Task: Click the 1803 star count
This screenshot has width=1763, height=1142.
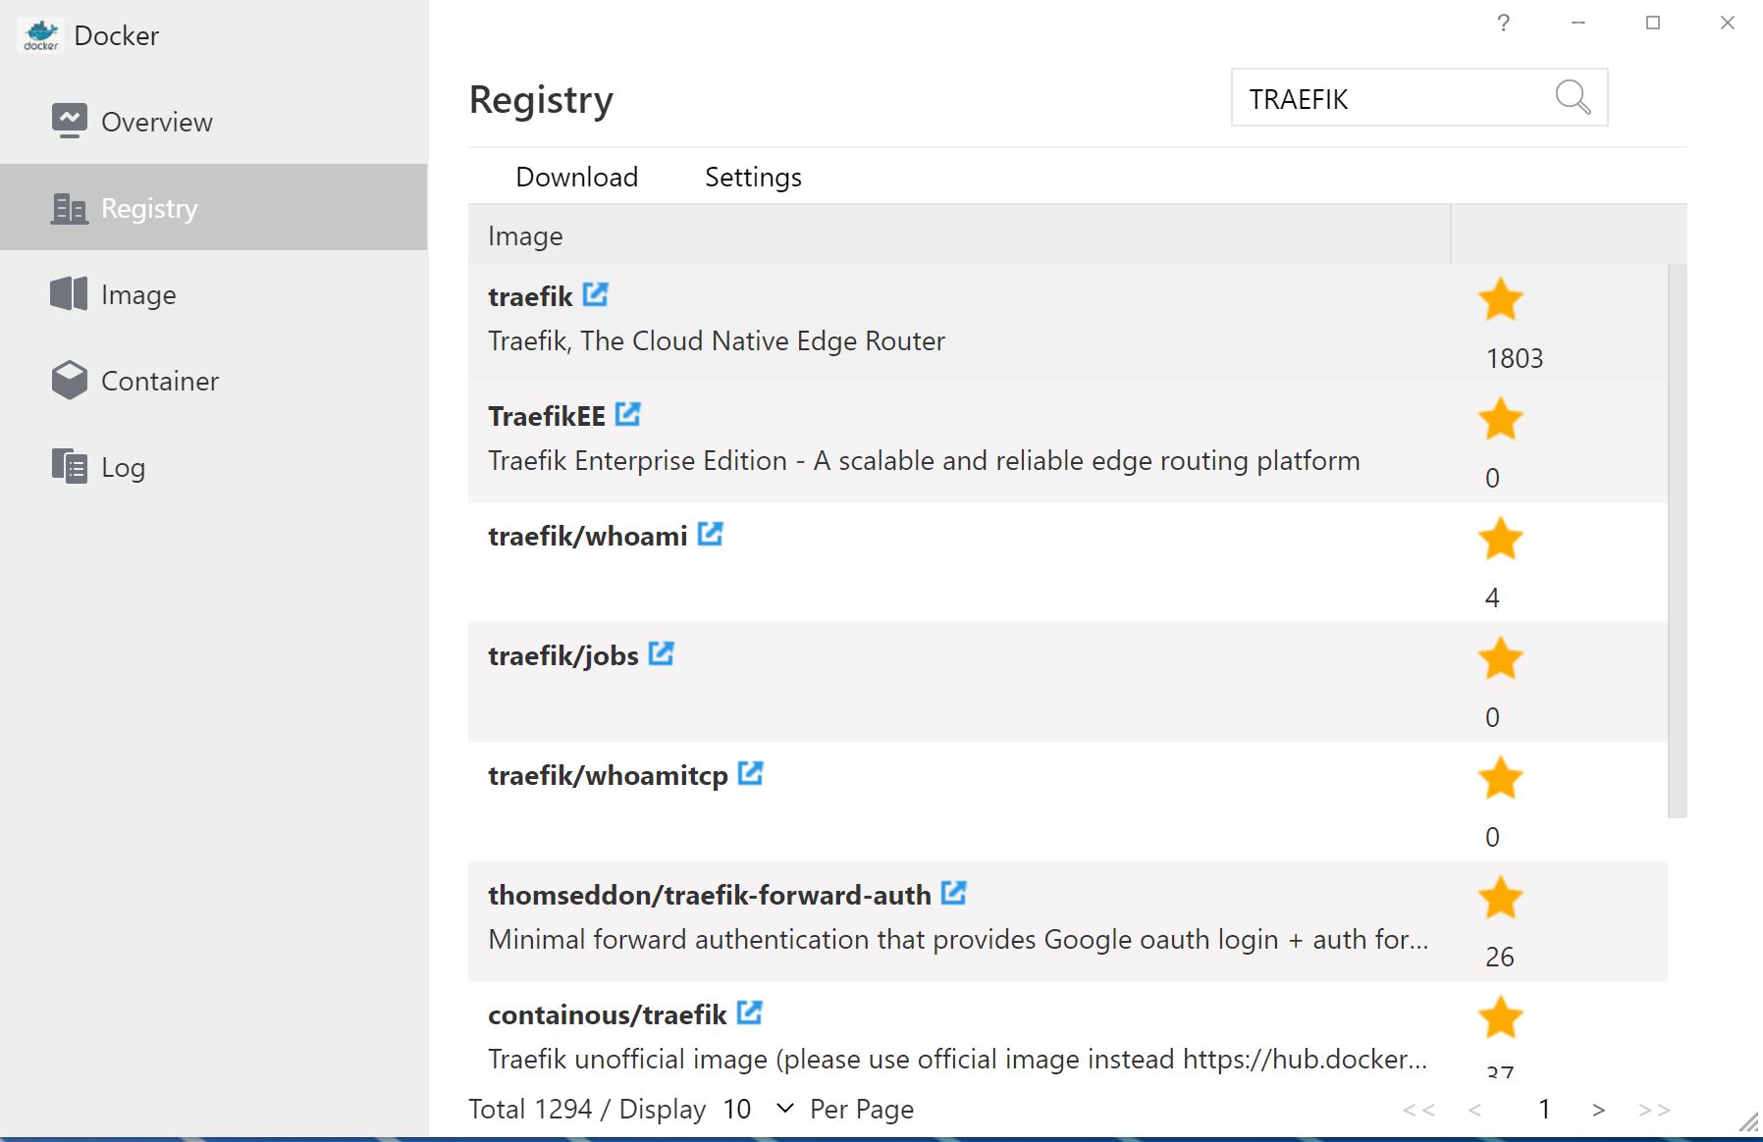Action: coord(1515,358)
